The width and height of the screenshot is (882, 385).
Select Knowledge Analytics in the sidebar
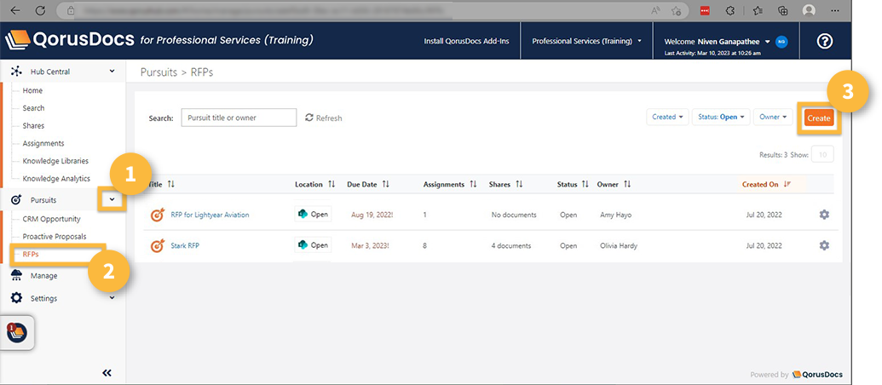(x=56, y=179)
